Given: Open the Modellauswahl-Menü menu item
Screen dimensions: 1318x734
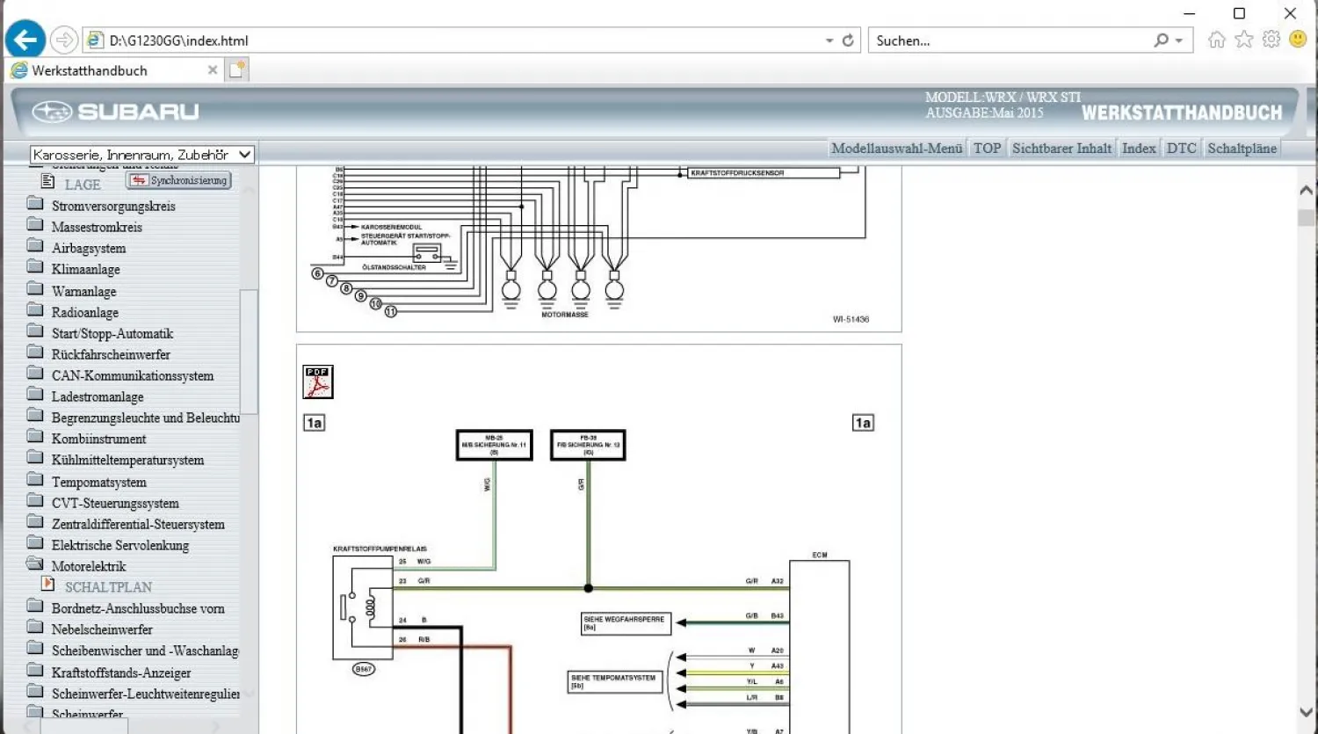Looking at the screenshot, I should 896,149.
